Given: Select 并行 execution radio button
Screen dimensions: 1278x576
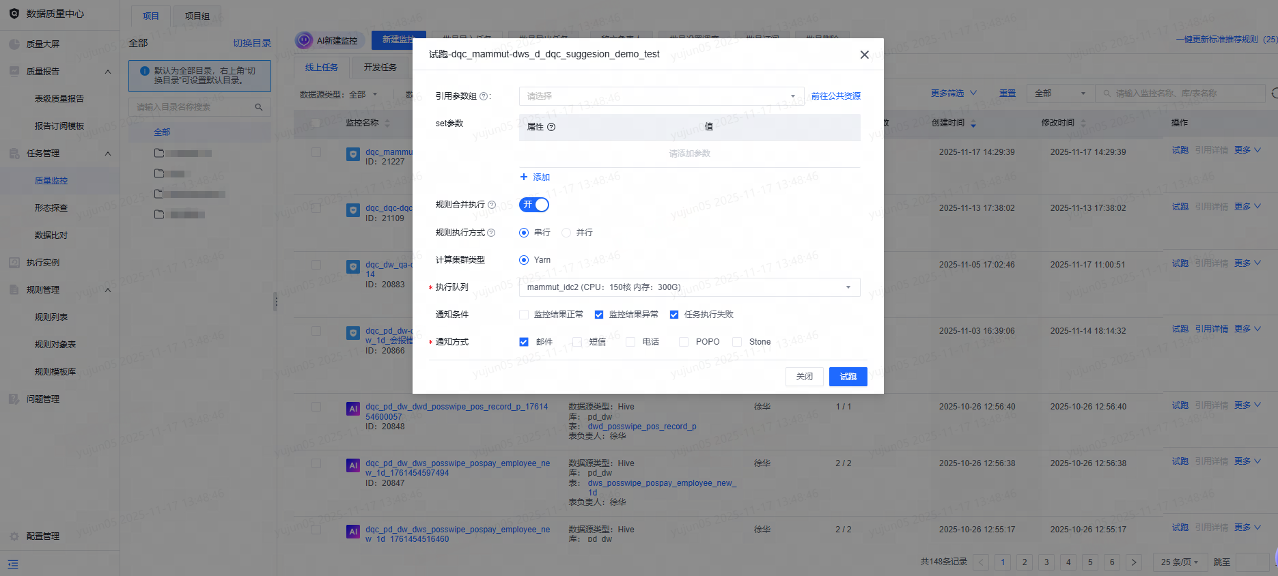Looking at the screenshot, I should (x=566, y=233).
